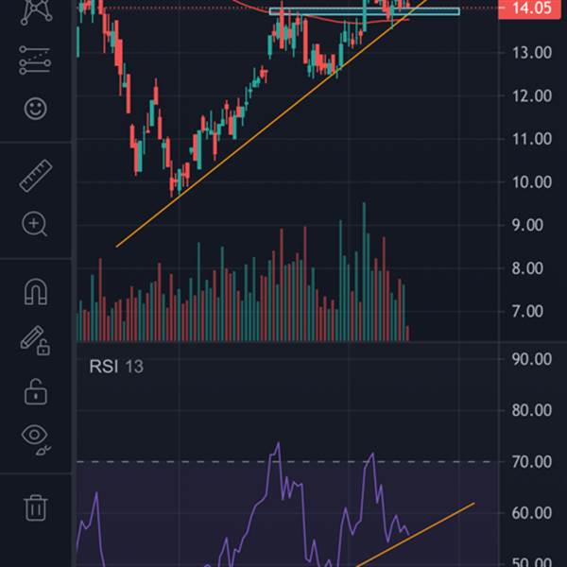Click the 90.00 RSI axis label
This screenshot has height=567, width=567.
click(x=531, y=359)
